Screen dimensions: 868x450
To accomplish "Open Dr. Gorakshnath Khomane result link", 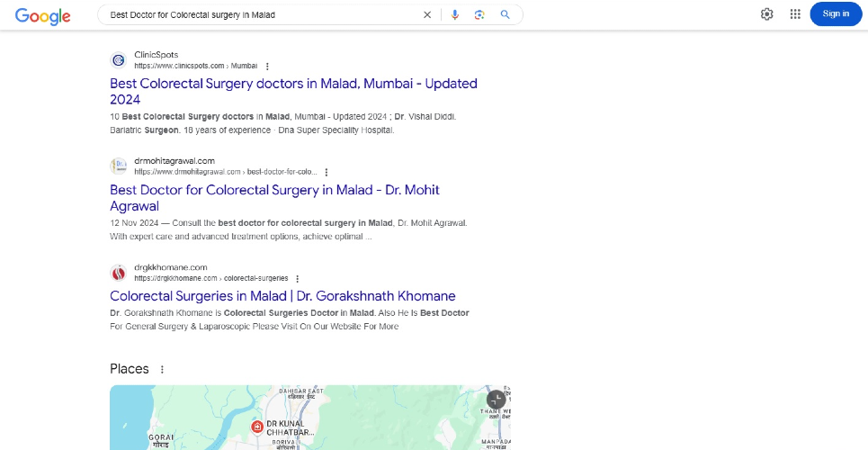I will tap(282, 296).
